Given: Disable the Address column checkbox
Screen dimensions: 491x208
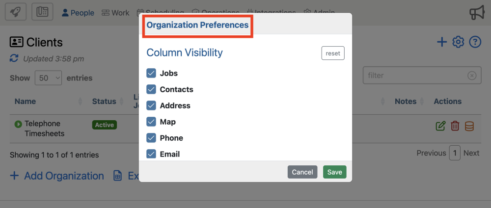Looking at the screenshot, I should tap(151, 105).
